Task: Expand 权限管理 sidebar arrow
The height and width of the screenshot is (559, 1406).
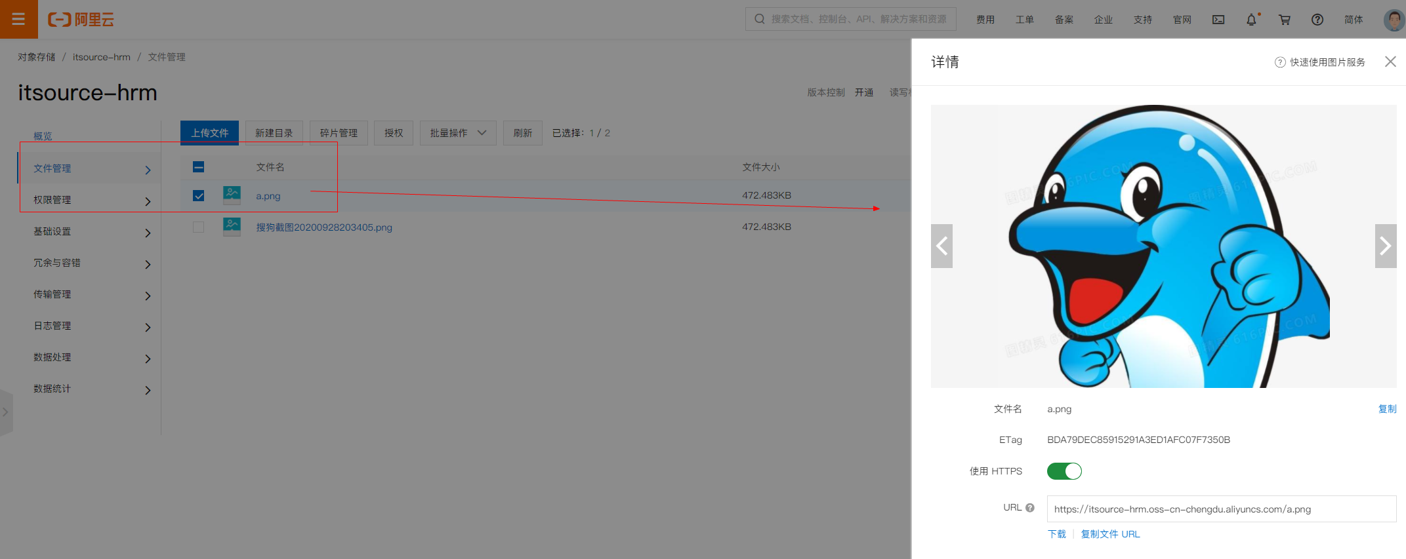Action: pos(148,201)
